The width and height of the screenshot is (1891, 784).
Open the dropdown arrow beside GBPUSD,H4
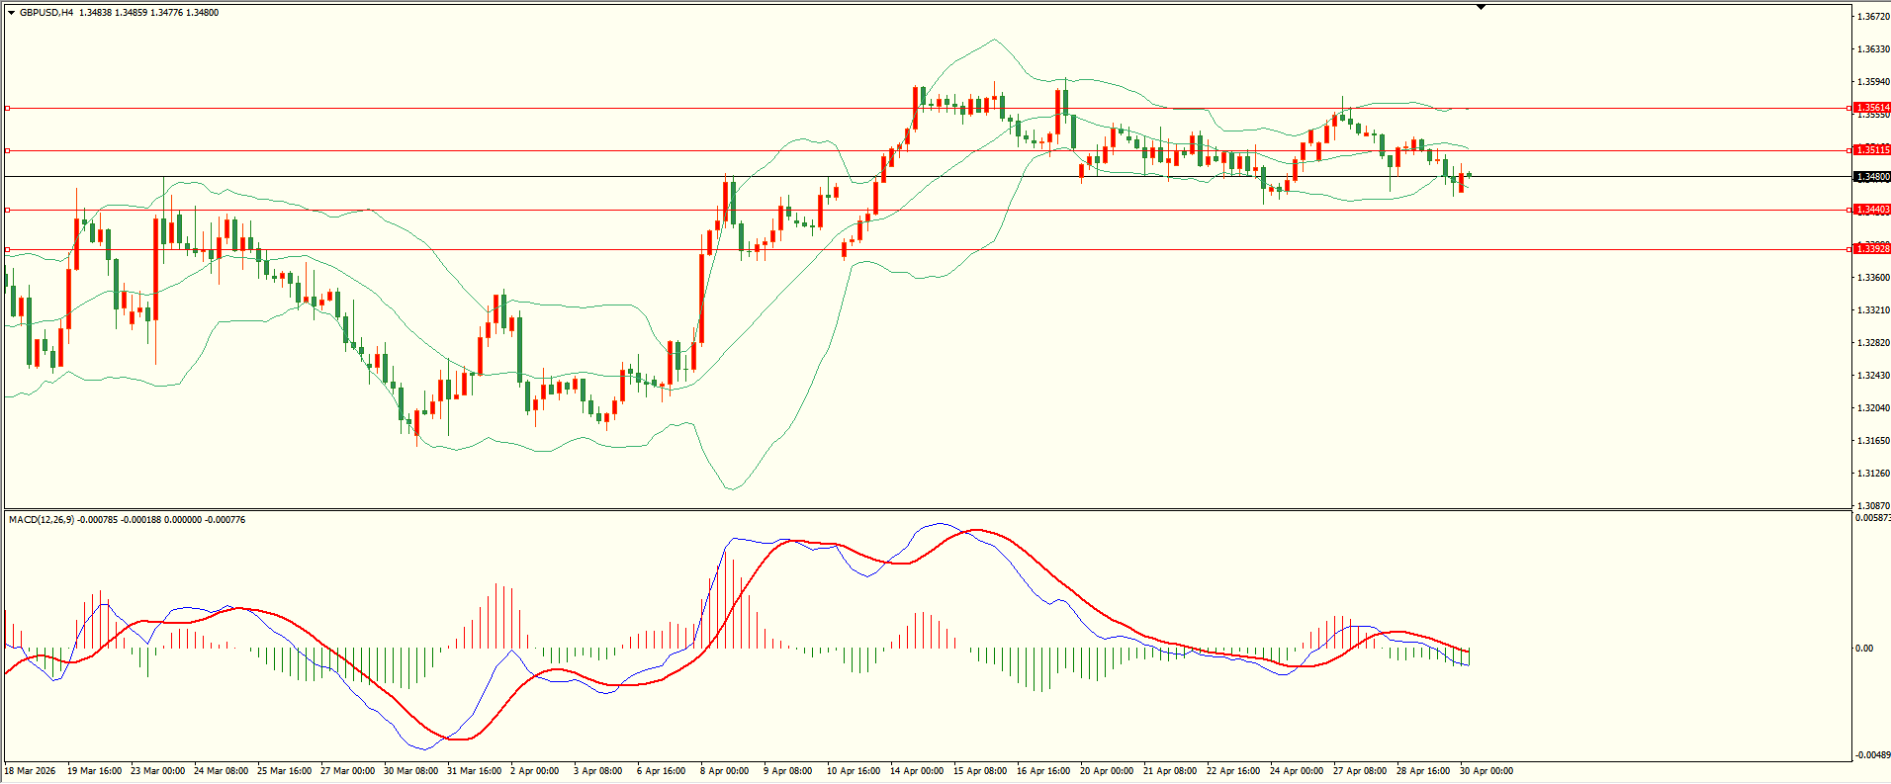12,13
